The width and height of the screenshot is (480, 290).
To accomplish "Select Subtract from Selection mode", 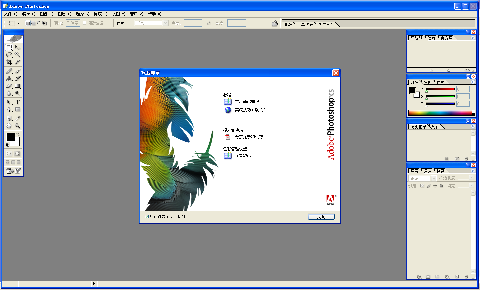I will (39, 23).
